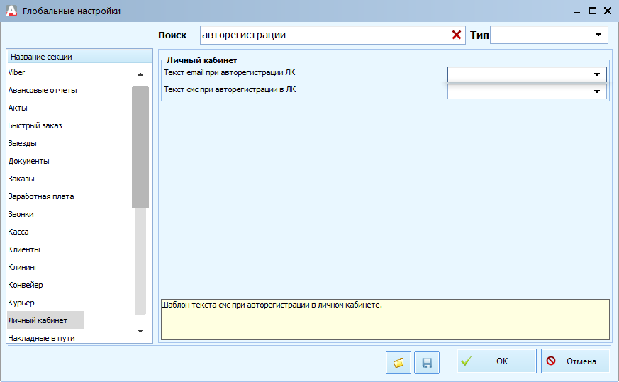Image resolution: width=619 pixels, height=382 pixels.
Task: Select Звонки section
Action: point(45,214)
